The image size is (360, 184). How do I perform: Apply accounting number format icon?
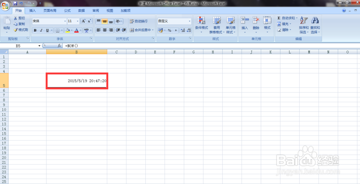[161, 30]
